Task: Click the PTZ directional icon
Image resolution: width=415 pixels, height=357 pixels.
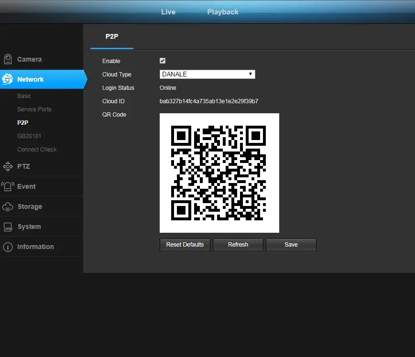Action: tap(8, 166)
